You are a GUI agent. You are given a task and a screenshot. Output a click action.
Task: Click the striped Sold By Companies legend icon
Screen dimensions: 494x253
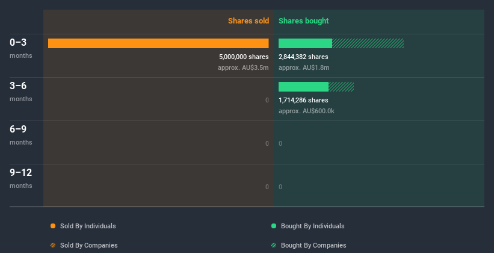point(53,245)
